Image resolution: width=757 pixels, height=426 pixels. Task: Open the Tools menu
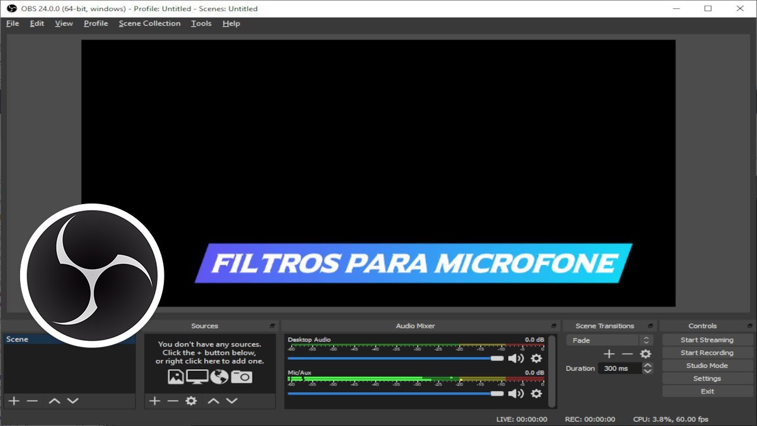(x=201, y=24)
